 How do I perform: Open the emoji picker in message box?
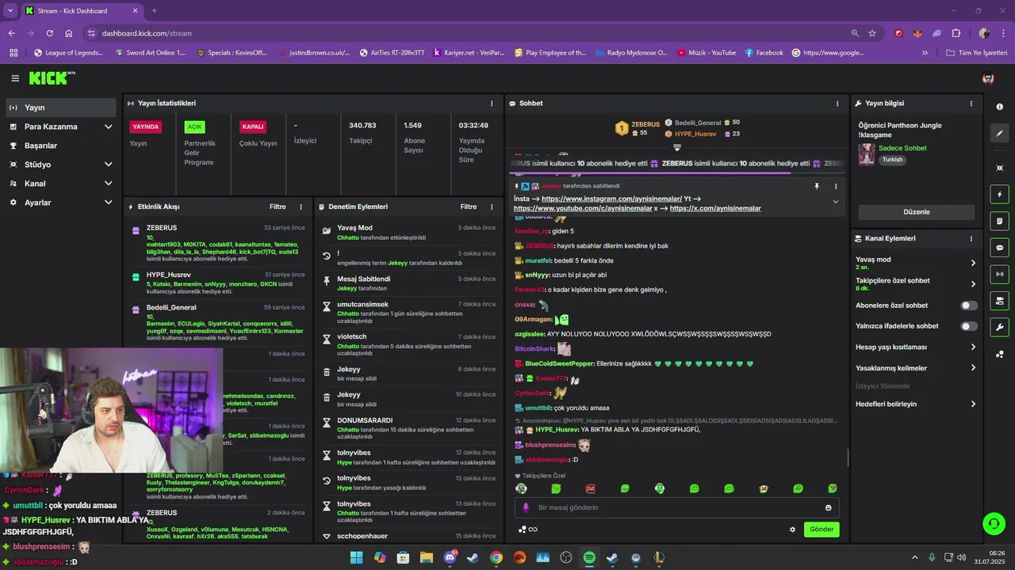pyautogui.click(x=829, y=507)
